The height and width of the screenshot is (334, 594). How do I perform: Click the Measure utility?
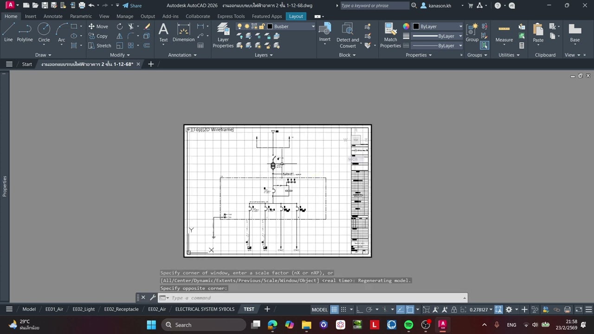504,32
